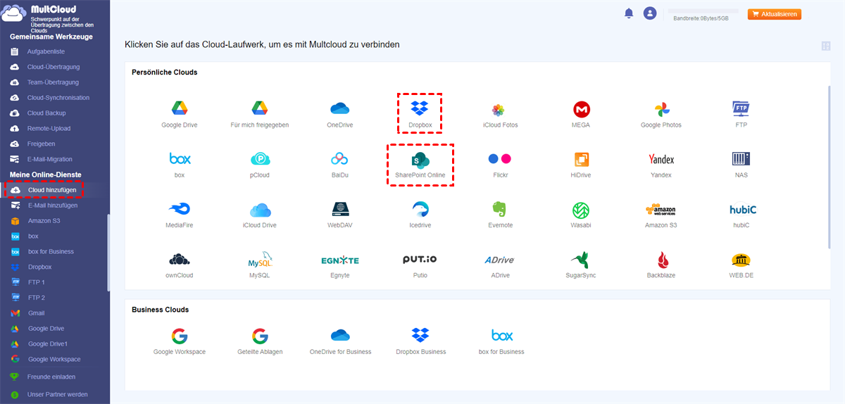This screenshot has height=404, width=845.
Task: Click the orange Aktualisieren button
Action: point(775,14)
